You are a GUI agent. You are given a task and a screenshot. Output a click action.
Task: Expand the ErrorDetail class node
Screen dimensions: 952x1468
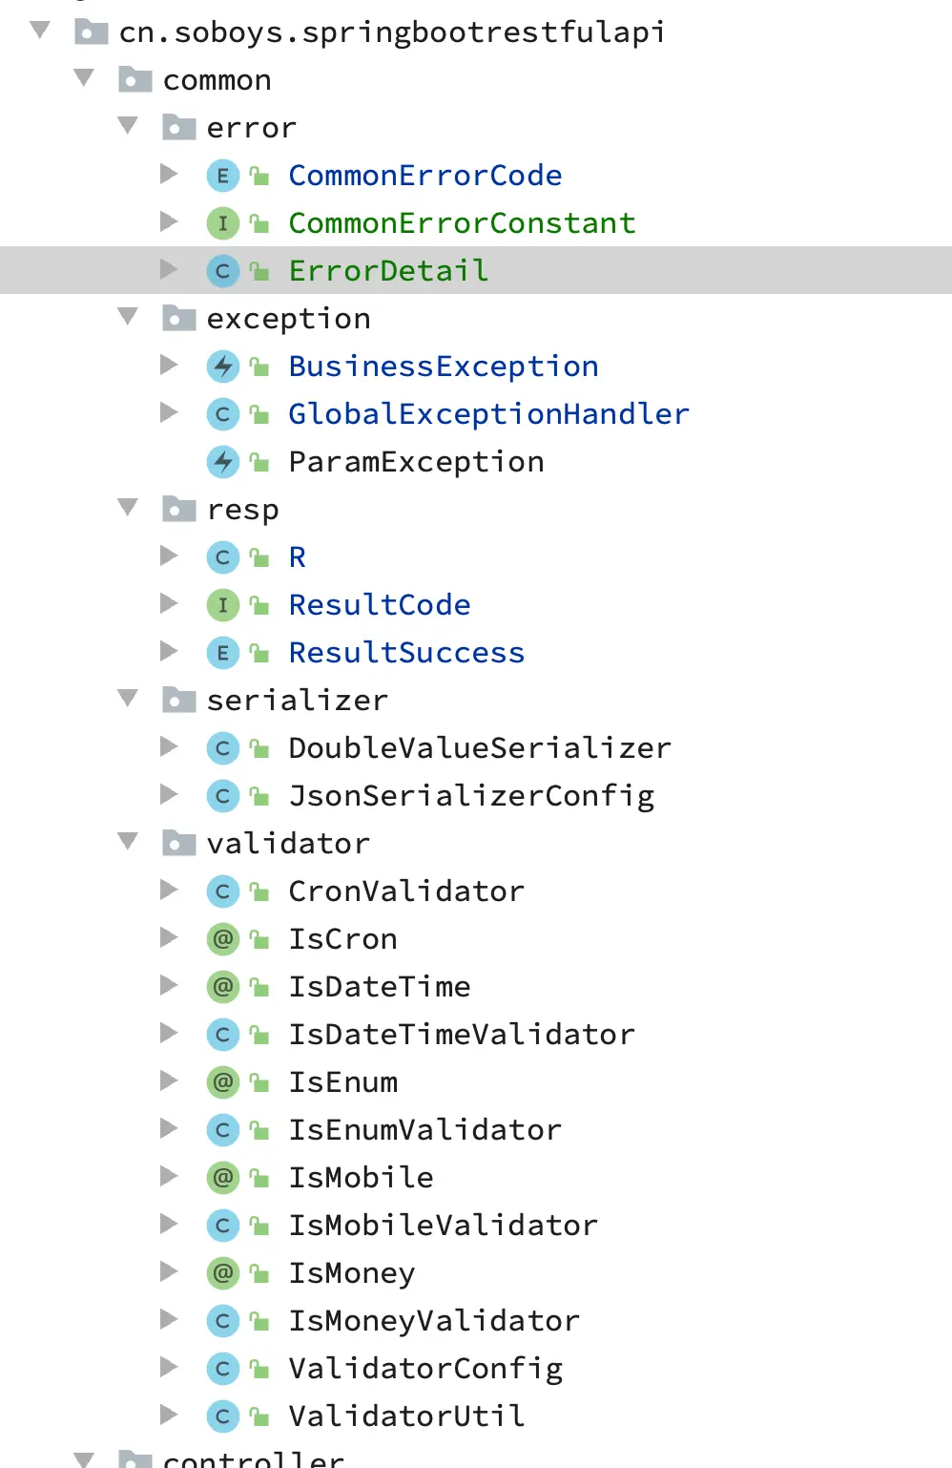click(x=169, y=270)
